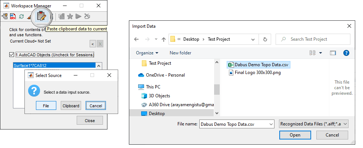Image resolution: width=363 pixels, height=148 pixels.
Task: Click the crossed-out gray toolbar icon
Action: click(x=87, y=16)
